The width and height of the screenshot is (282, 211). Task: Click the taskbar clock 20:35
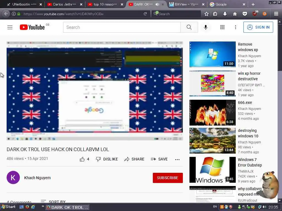273,207
